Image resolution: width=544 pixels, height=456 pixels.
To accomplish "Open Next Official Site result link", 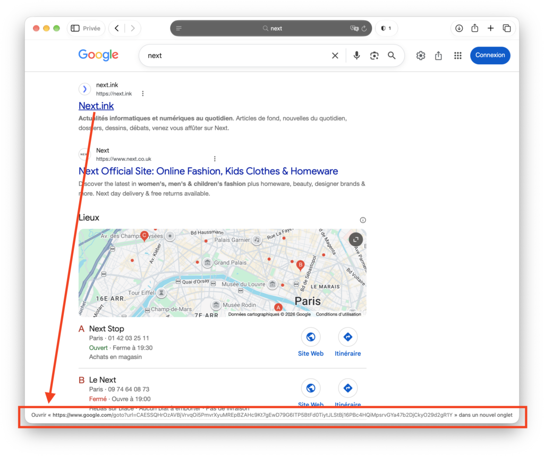I will click(x=208, y=171).
